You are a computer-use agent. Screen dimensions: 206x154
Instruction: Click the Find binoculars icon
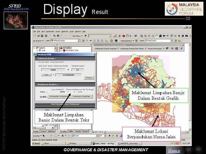pos(187,36)
